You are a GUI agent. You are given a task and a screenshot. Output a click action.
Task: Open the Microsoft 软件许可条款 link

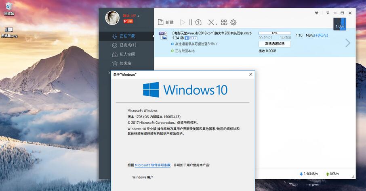click(x=152, y=165)
